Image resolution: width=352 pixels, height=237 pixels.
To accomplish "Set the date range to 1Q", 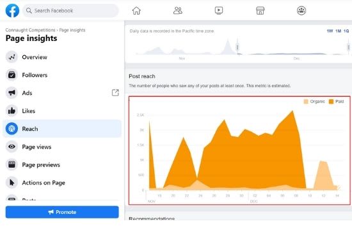I will (x=346, y=31).
